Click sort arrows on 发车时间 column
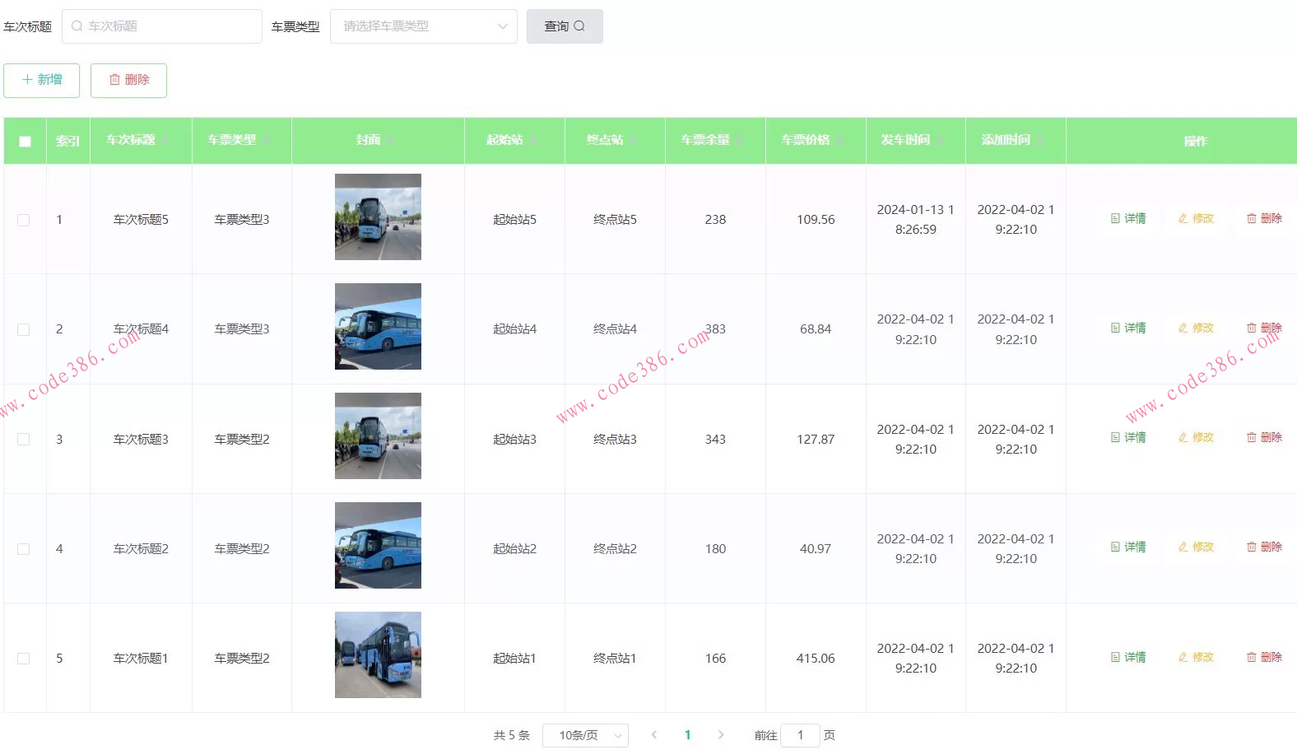Image resolution: width=1297 pixels, height=750 pixels. click(x=940, y=140)
